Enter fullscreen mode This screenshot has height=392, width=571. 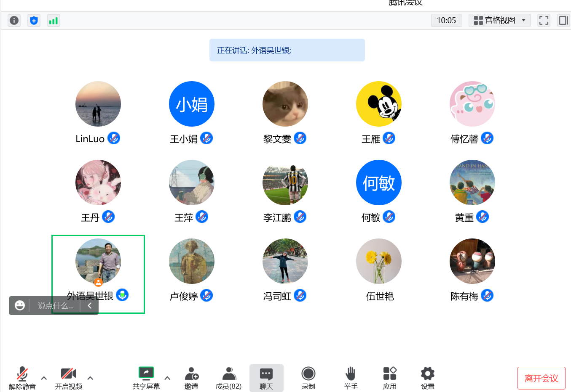click(x=544, y=20)
